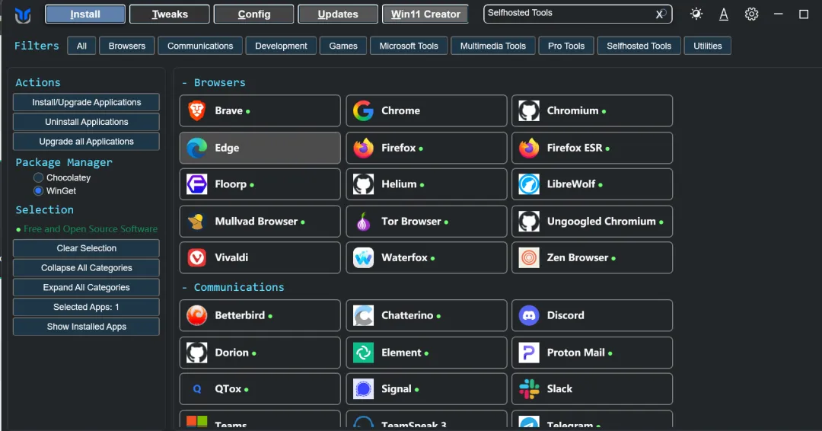The image size is (822, 431).
Task: Click the LibreWolf blue icon
Action: (x=529, y=184)
